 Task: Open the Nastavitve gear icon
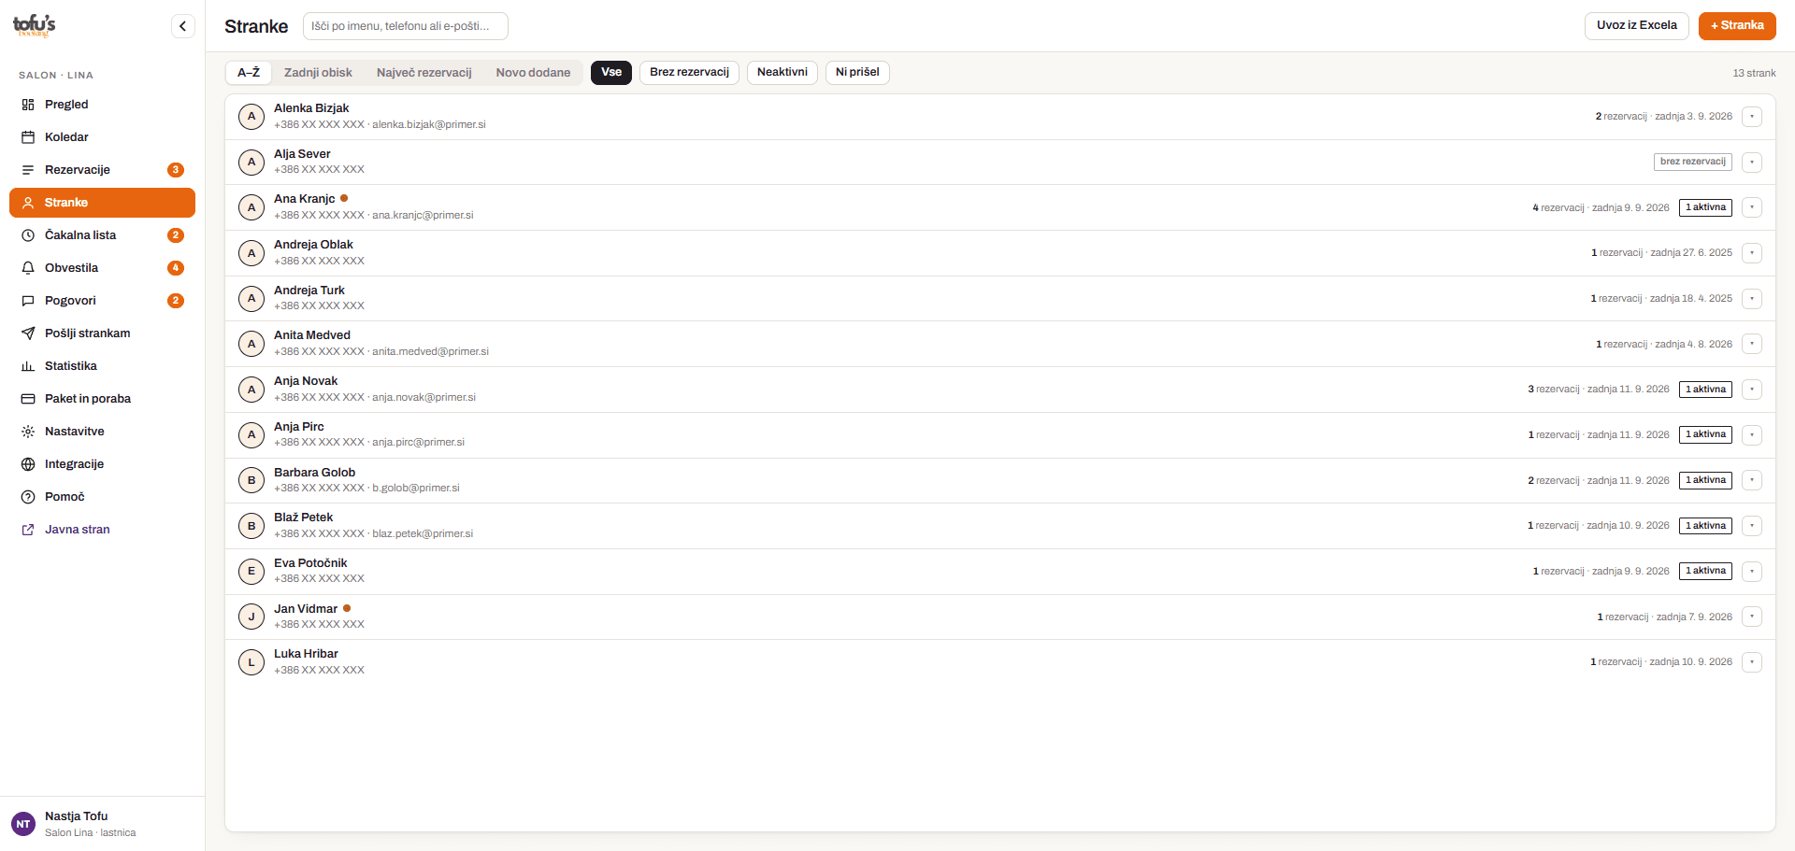point(28,432)
